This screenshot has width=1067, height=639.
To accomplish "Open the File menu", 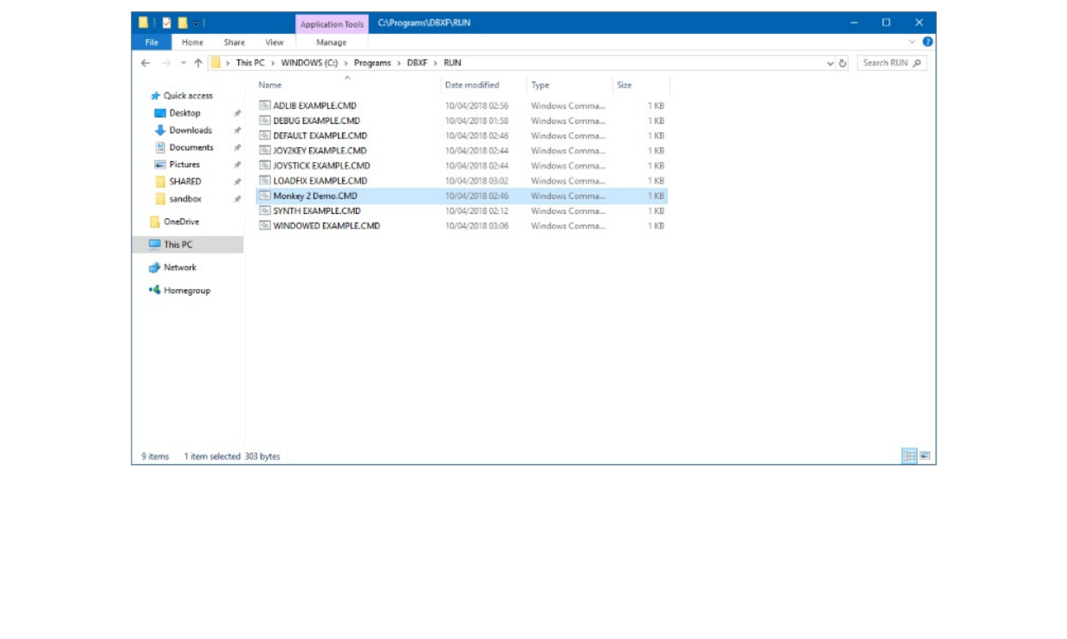I will (x=152, y=42).
